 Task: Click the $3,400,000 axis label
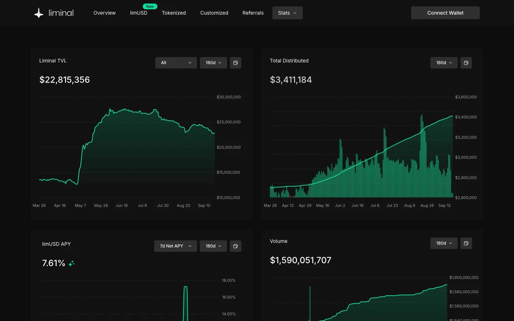[466, 117]
